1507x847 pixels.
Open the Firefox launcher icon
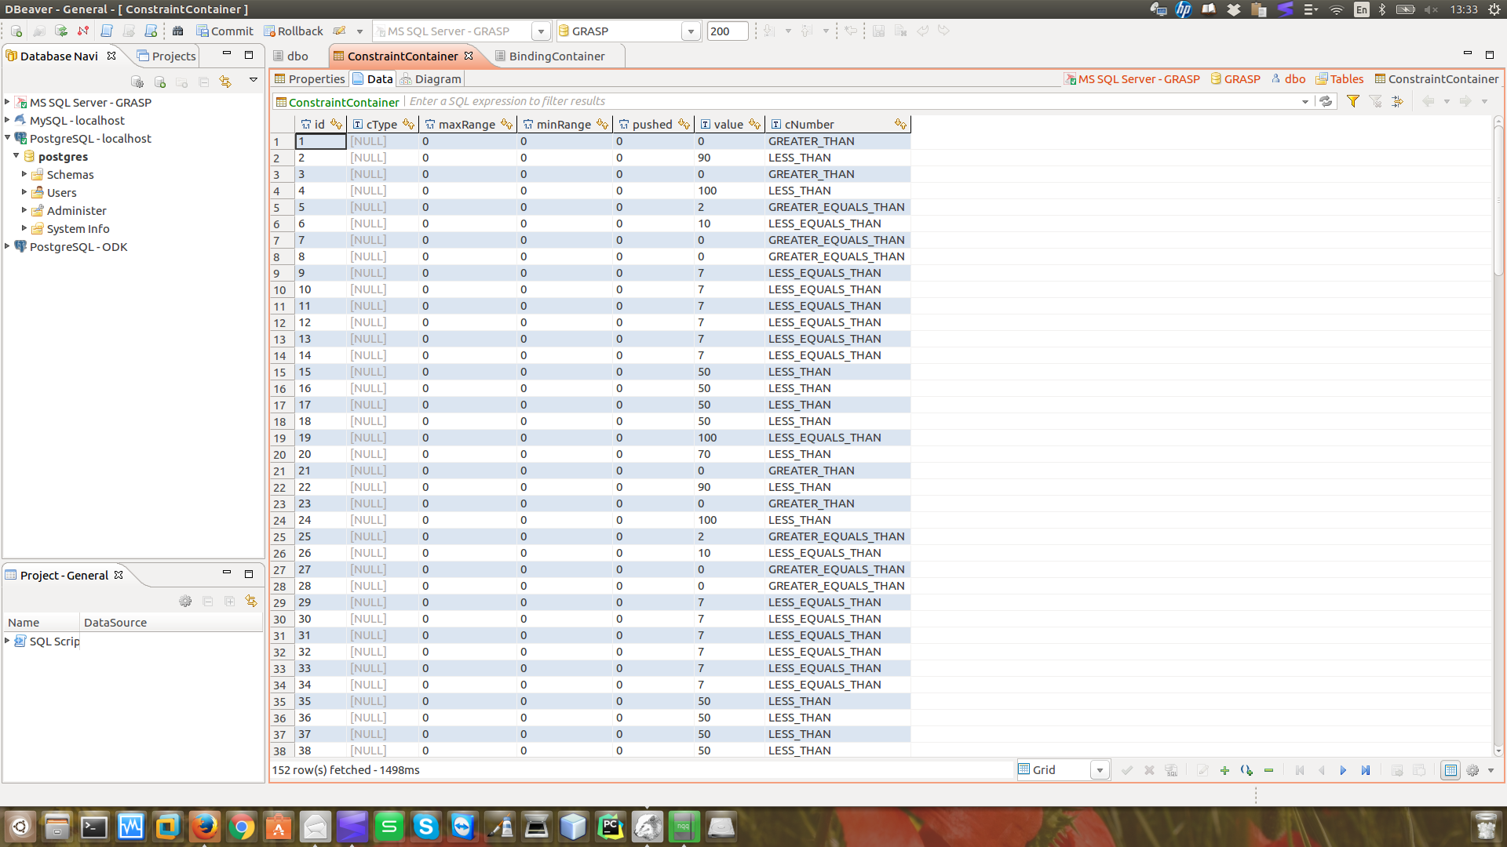[x=205, y=827]
